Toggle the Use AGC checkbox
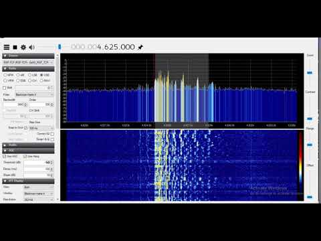This screenshot has width=321, height=241. (5, 156)
